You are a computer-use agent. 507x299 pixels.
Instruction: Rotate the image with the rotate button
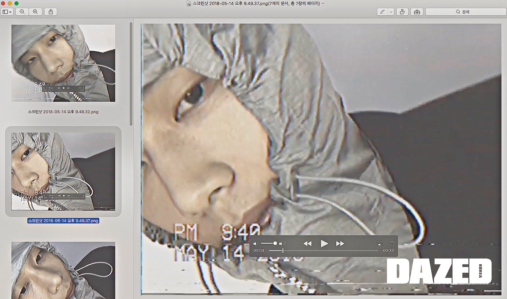[x=402, y=12]
